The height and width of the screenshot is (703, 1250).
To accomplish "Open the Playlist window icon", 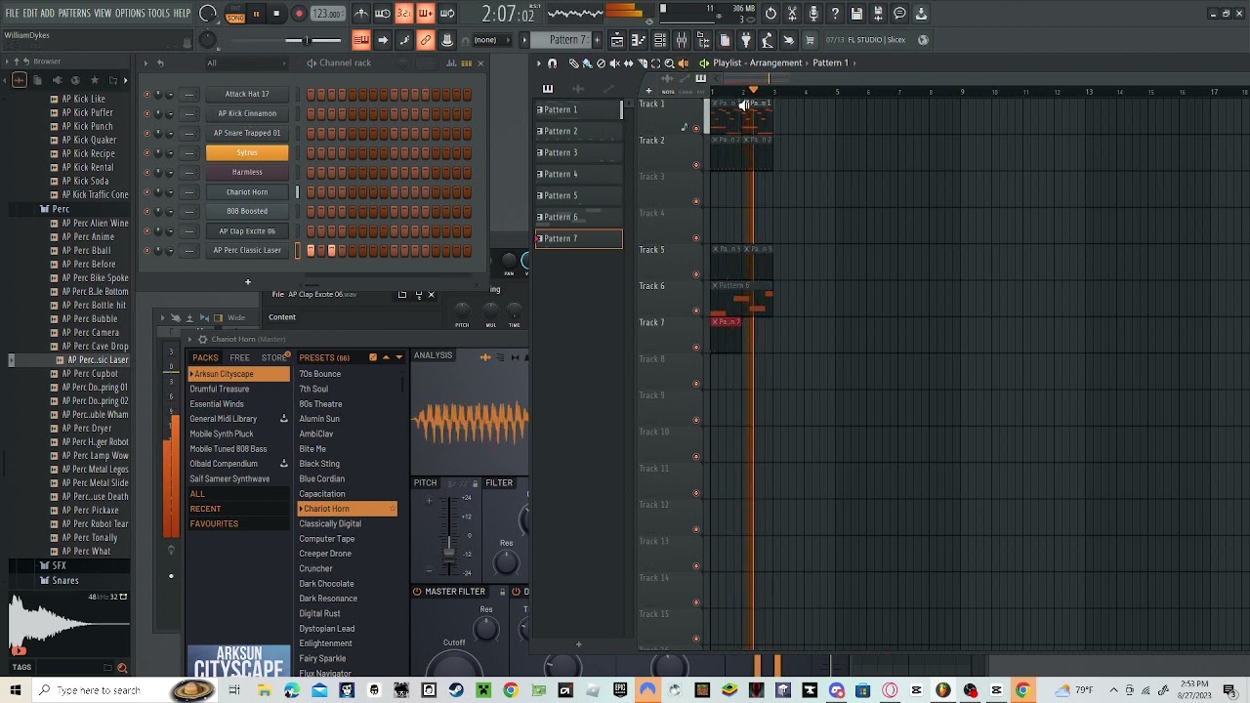I will tap(617, 40).
